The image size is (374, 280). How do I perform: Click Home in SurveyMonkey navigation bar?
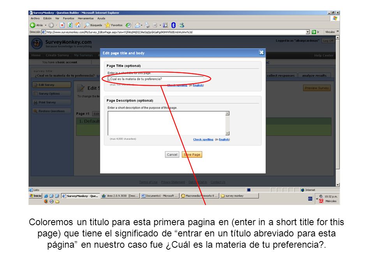36,55
